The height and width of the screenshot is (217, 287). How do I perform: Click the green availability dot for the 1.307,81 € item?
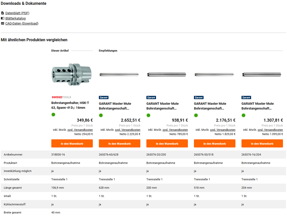[244, 115]
